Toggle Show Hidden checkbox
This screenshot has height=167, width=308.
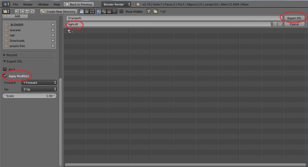pos(121,12)
